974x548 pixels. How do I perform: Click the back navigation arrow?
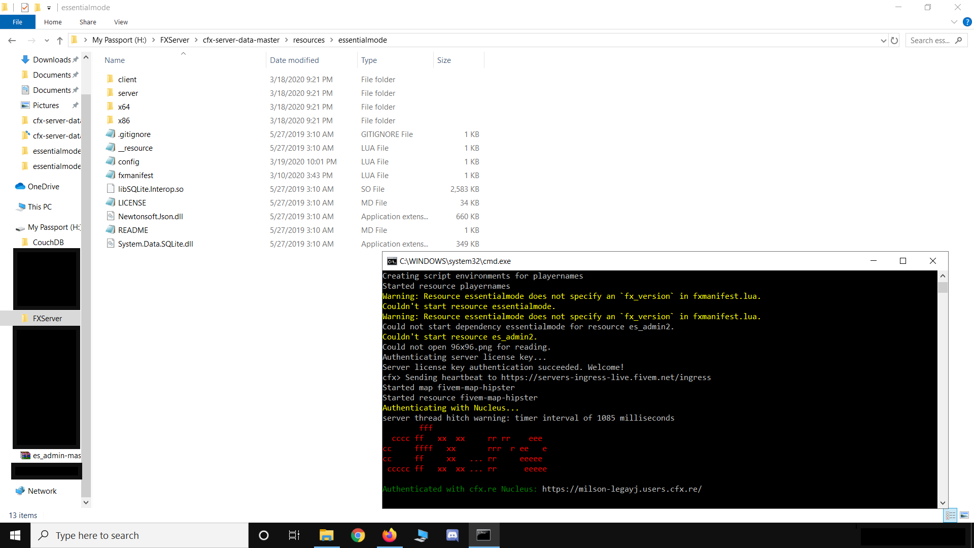12,40
